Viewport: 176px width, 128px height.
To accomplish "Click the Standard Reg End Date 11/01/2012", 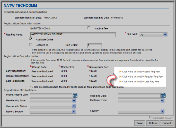I will 117,18.
